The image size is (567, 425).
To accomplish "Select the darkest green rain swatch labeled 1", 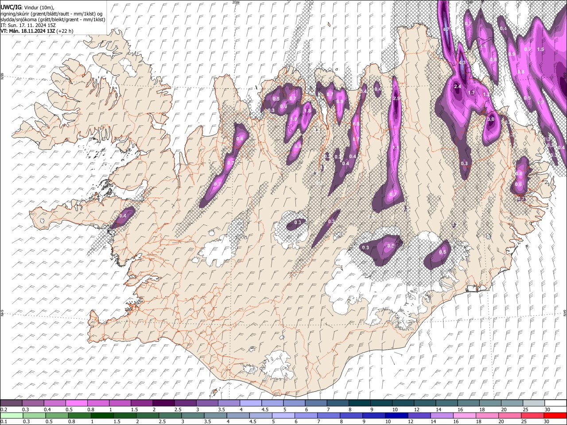I will [102, 415].
